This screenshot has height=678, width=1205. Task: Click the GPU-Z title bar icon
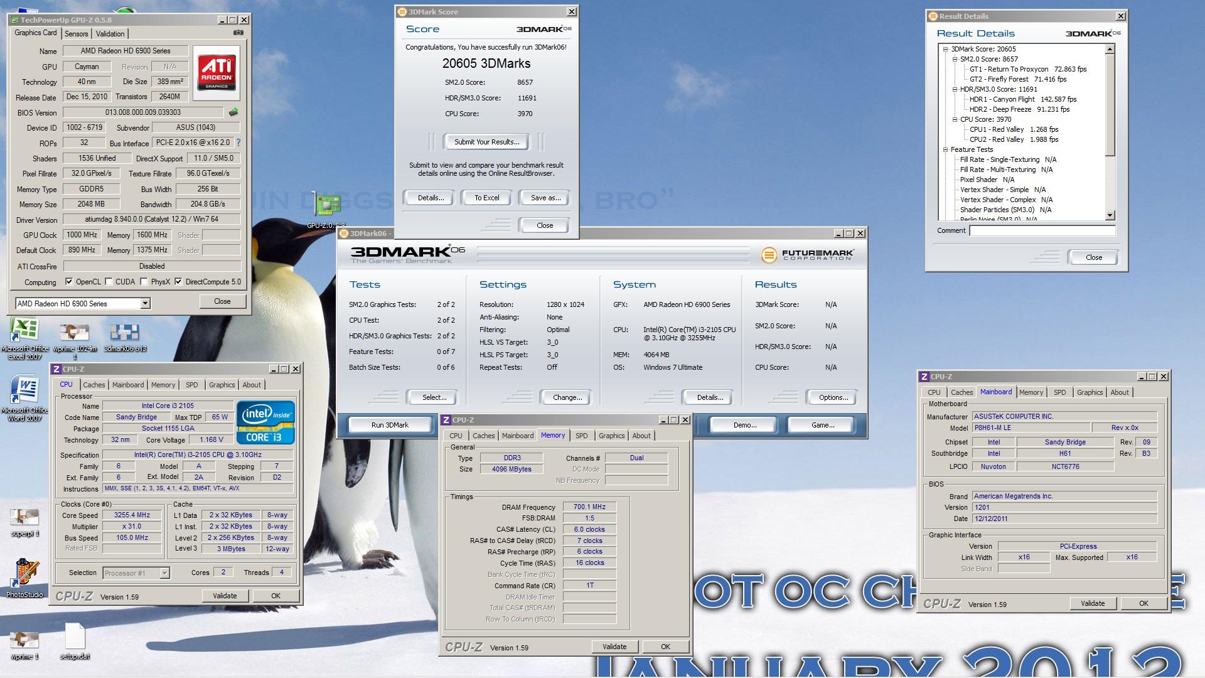(x=15, y=20)
